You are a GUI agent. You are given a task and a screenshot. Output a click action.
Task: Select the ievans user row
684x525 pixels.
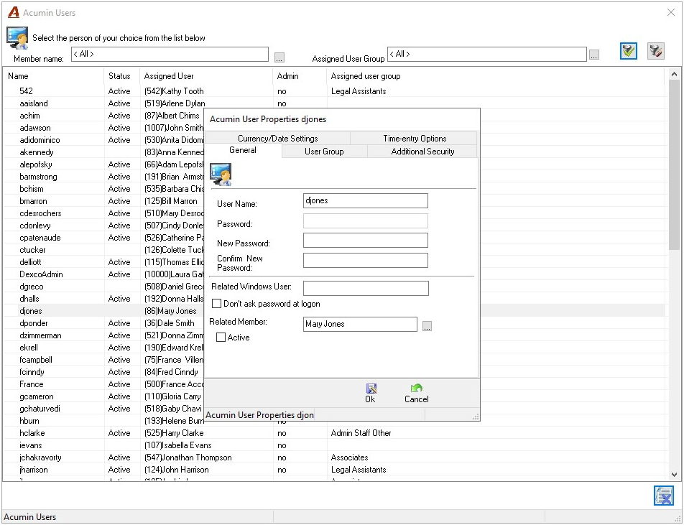[x=334, y=445]
